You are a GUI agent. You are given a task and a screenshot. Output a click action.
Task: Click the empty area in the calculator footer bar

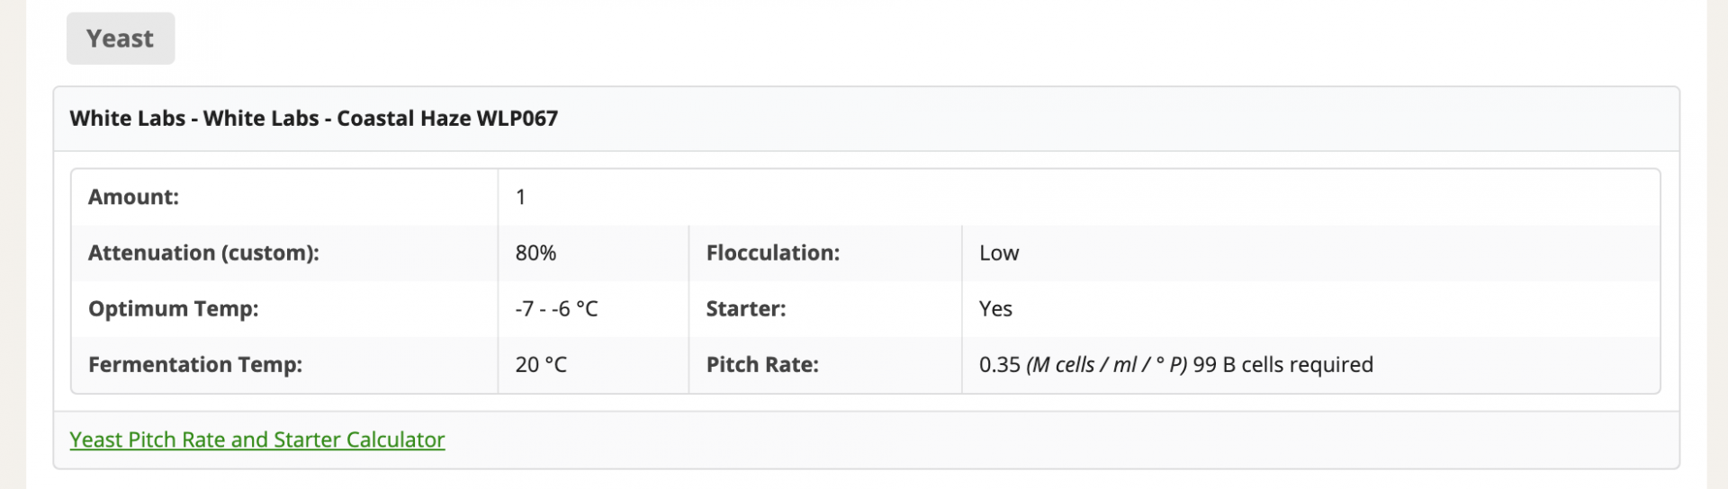(x=1062, y=440)
